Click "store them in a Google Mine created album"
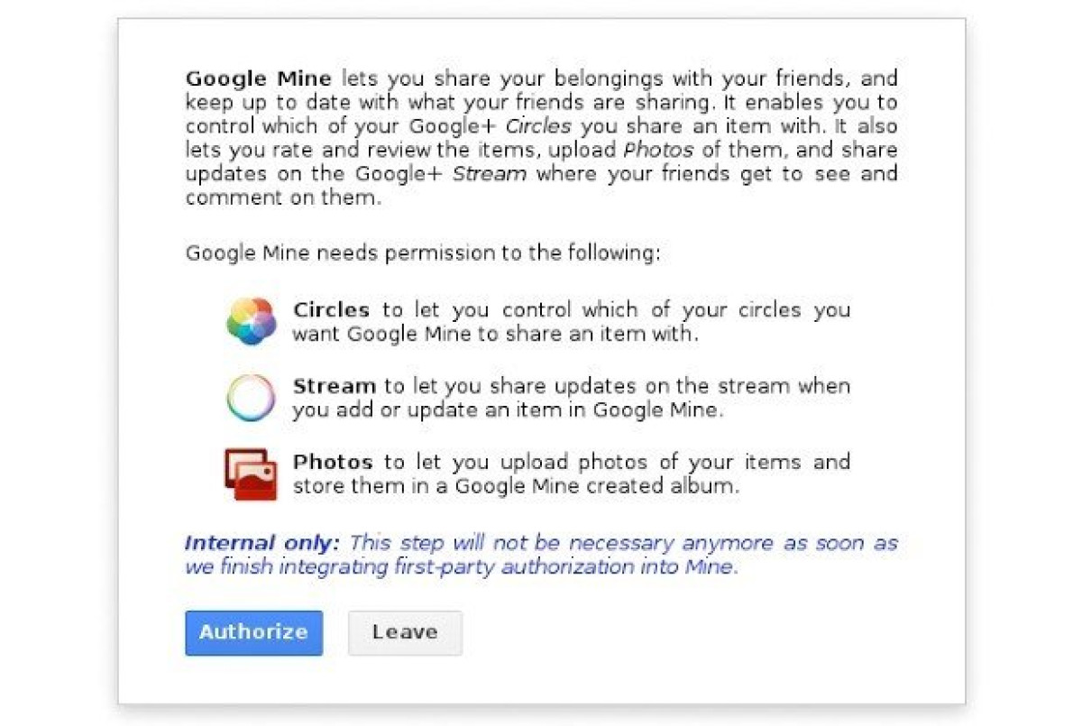Image resolution: width=1082 pixels, height=726 pixels. [516, 487]
